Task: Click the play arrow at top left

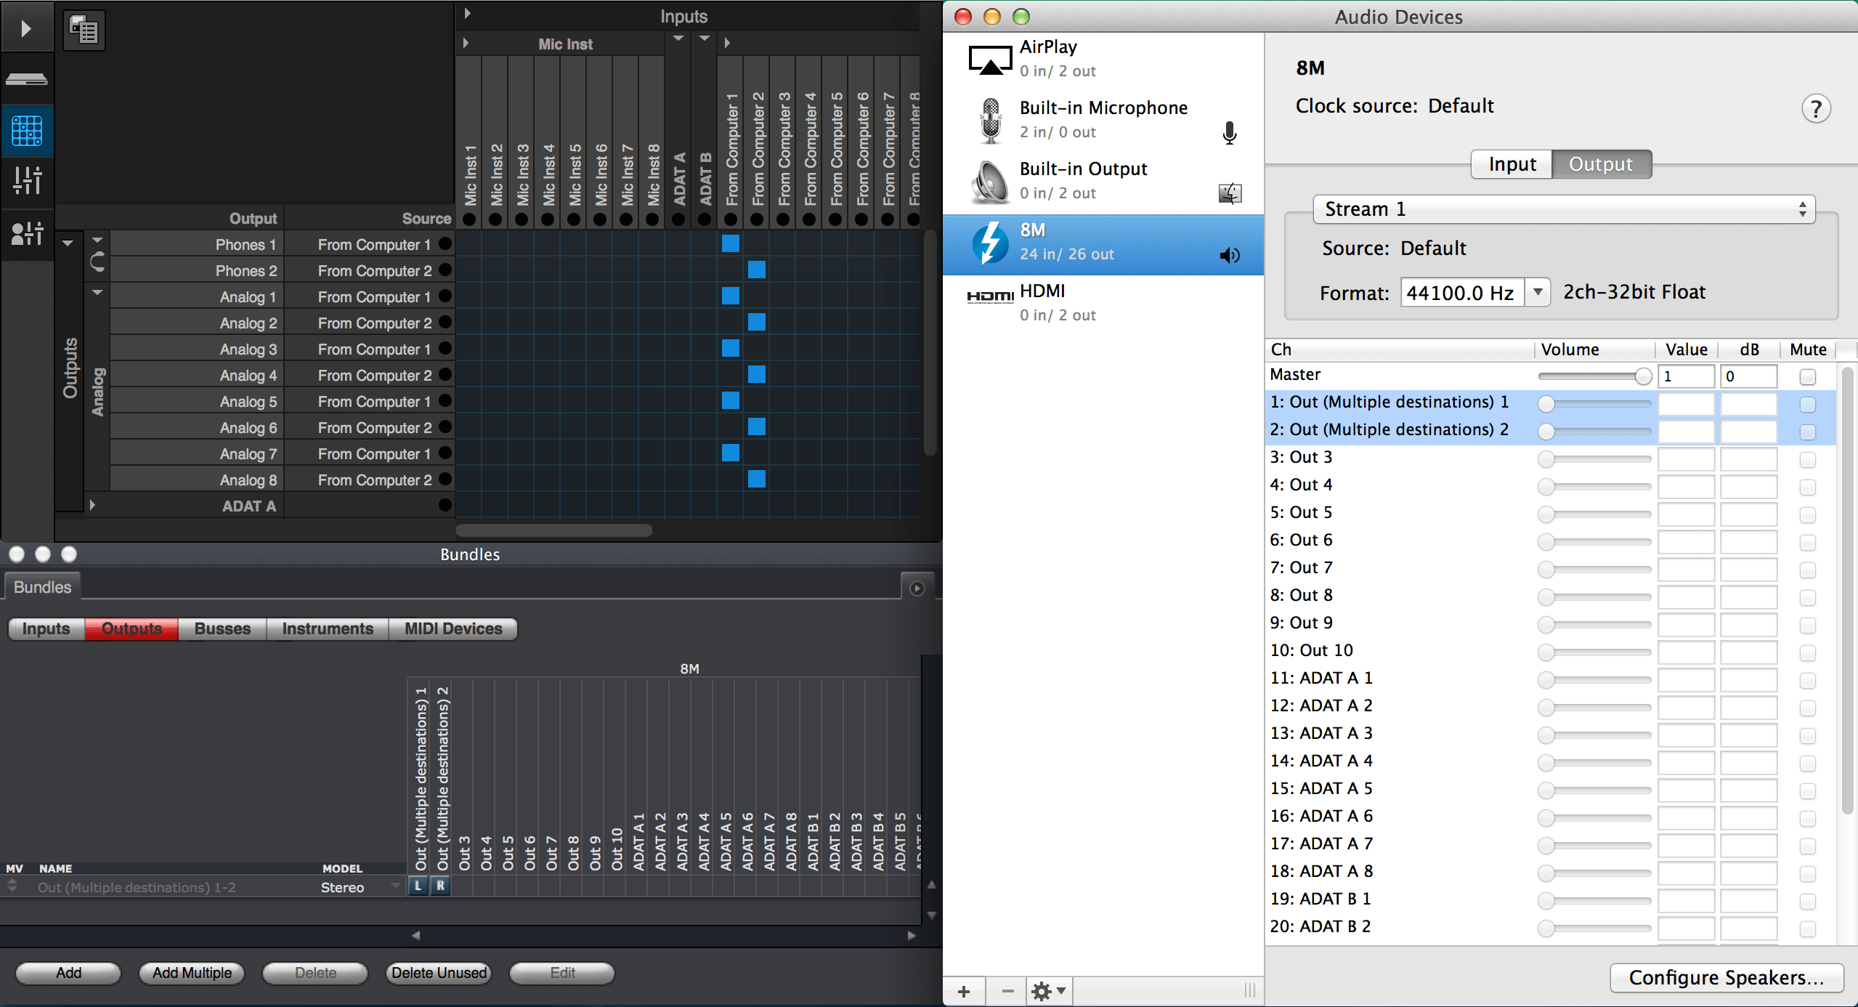Action: (27, 28)
